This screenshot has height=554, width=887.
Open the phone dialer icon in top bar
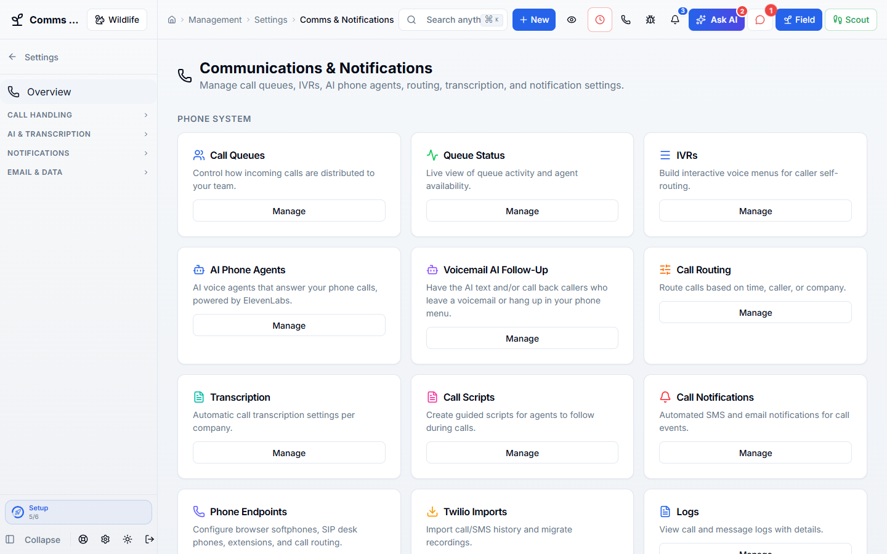[x=626, y=20]
